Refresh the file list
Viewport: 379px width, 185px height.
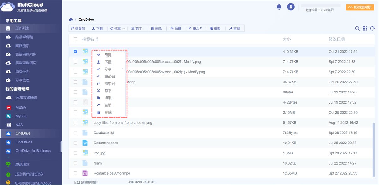point(373,28)
